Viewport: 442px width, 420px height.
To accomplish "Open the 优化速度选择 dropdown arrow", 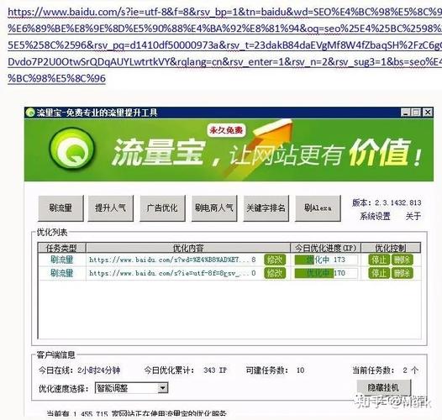I will (163, 388).
